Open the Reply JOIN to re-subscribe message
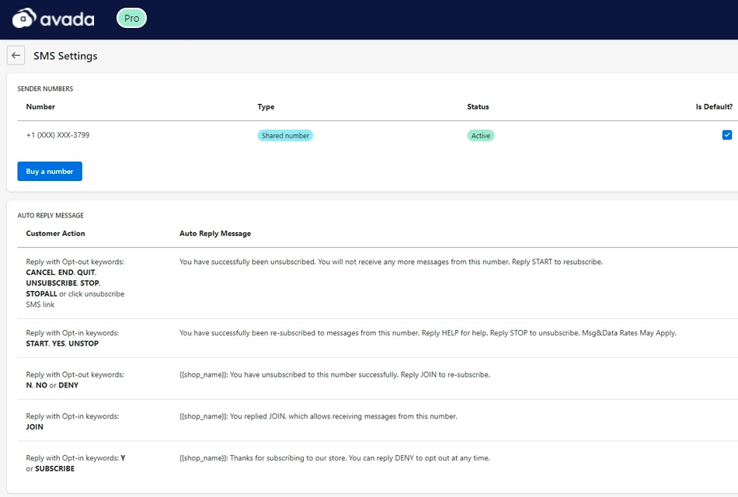The height and width of the screenshot is (497, 738). point(335,374)
